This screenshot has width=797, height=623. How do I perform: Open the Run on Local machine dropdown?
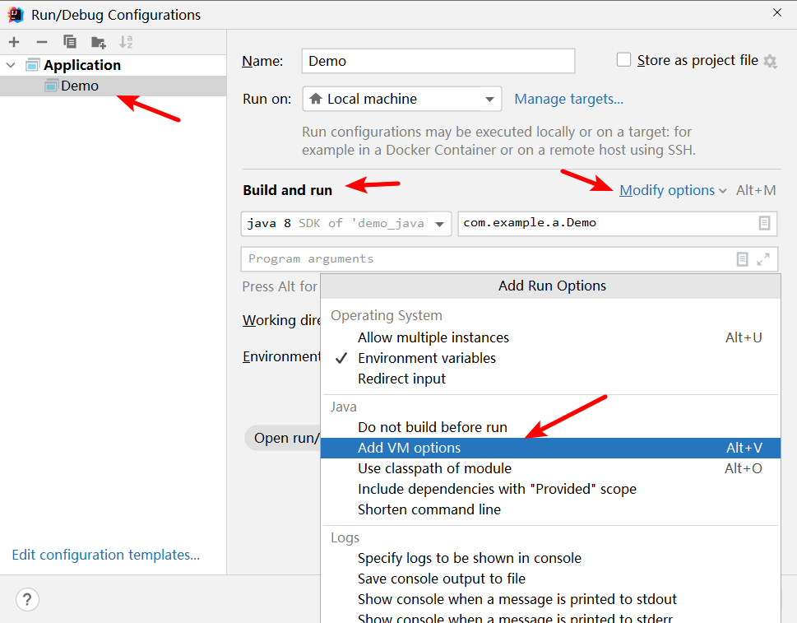click(x=402, y=99)
